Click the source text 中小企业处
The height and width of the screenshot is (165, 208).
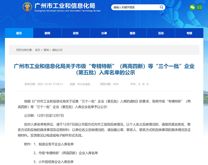tap(84, 84)
